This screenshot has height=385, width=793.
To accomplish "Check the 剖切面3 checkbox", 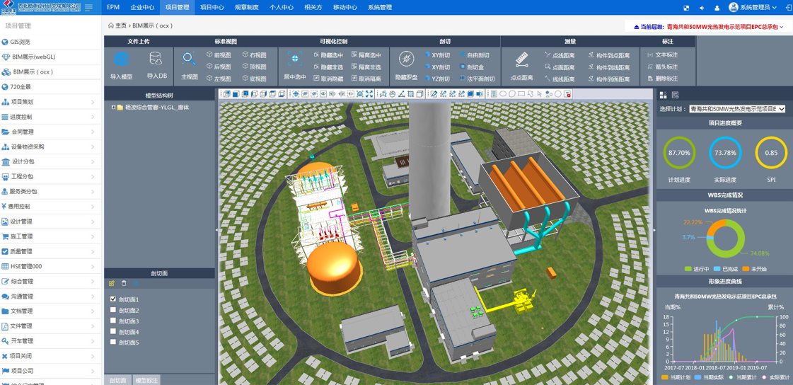I will tap(113, 321).
